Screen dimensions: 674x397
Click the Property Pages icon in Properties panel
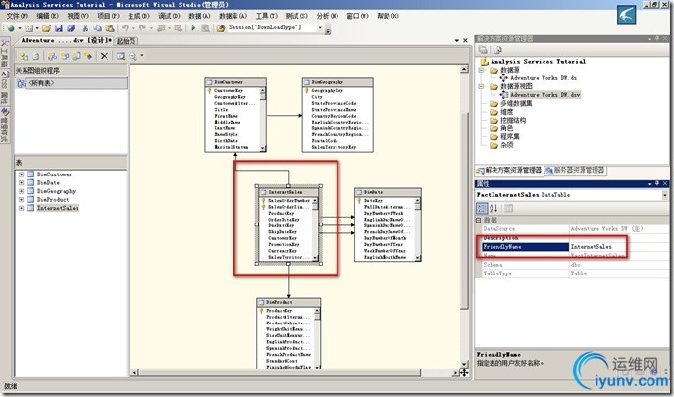tap(508, 209)
